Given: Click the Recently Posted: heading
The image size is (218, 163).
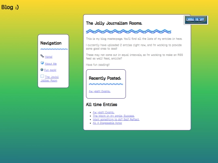Looking at the screenshot, I should tap(105, 78).
